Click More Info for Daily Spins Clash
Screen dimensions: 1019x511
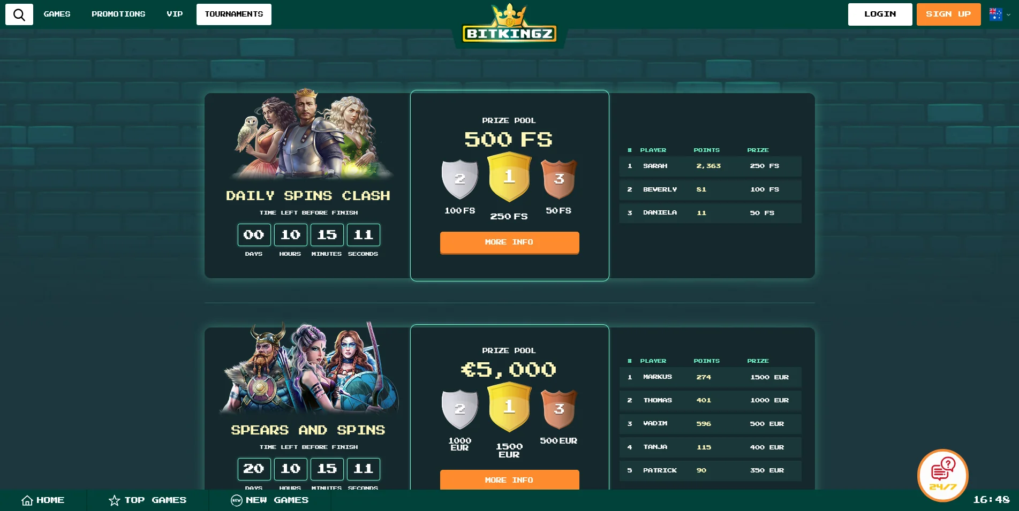pyautogui.click(x=510, y=242)
